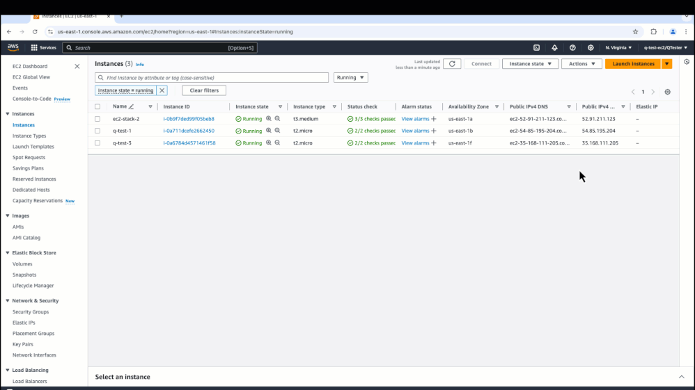Remove the Instance state = running filter
This screenshot has width=695, height=390.
click(x=162, y=90)
